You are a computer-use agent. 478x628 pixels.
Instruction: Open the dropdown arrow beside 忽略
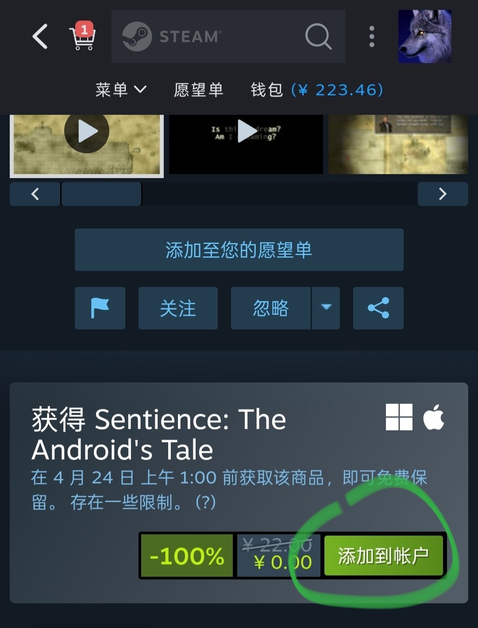click(x=326, y=308)
